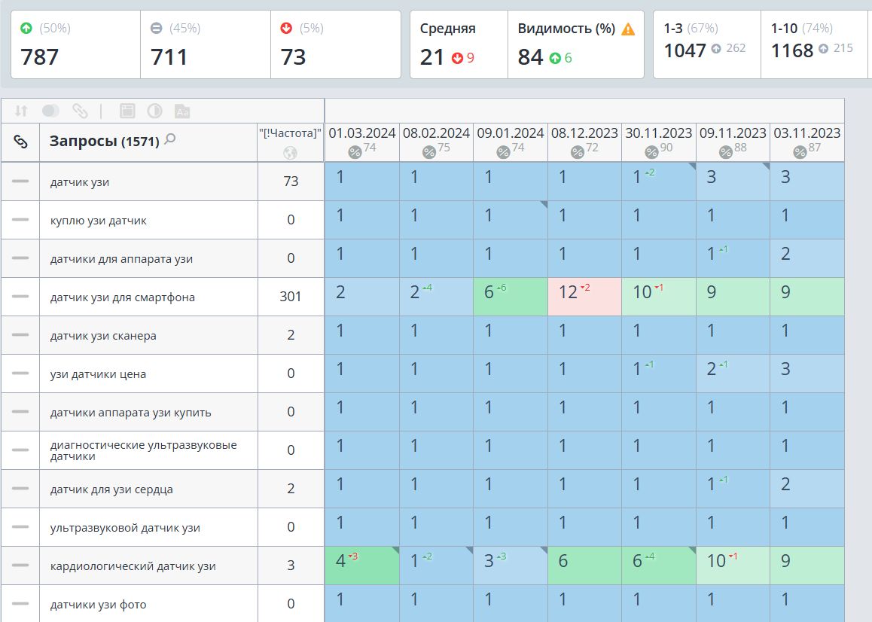This screenshot has height=622, width=872.
Task: Click the globe icon under Частота
Action: 291,152
